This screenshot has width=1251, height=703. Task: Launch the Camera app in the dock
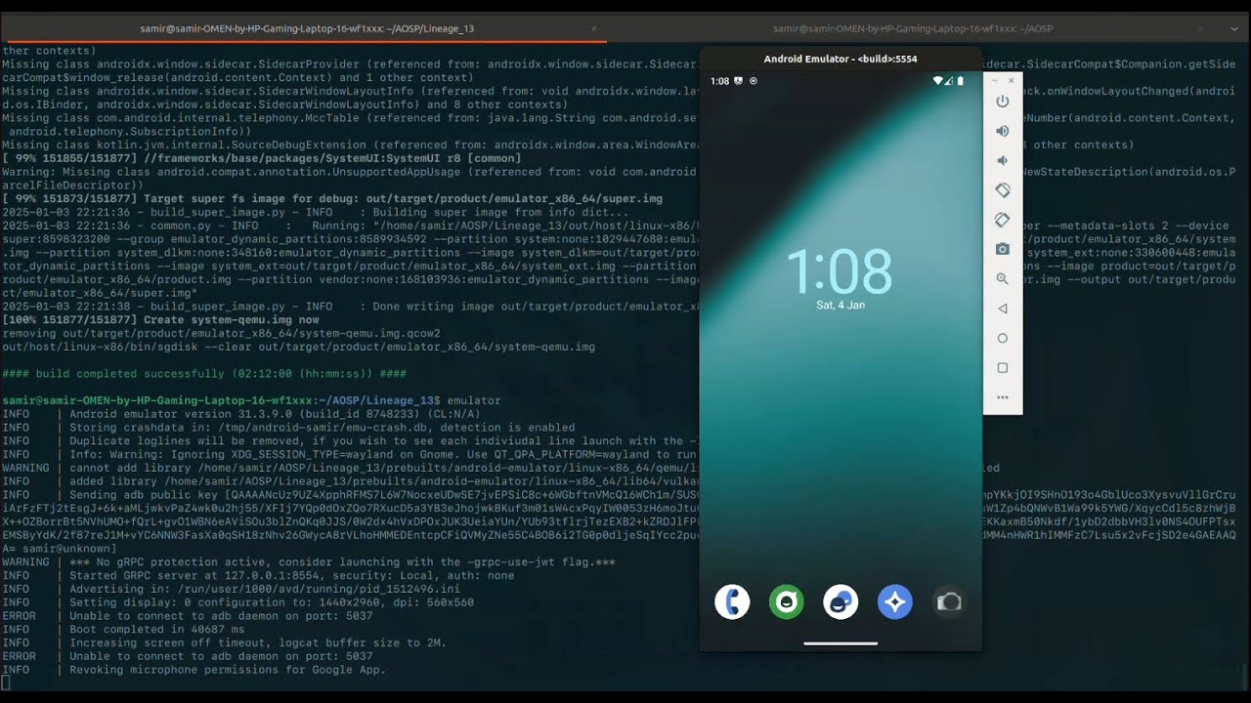point(949,602)
